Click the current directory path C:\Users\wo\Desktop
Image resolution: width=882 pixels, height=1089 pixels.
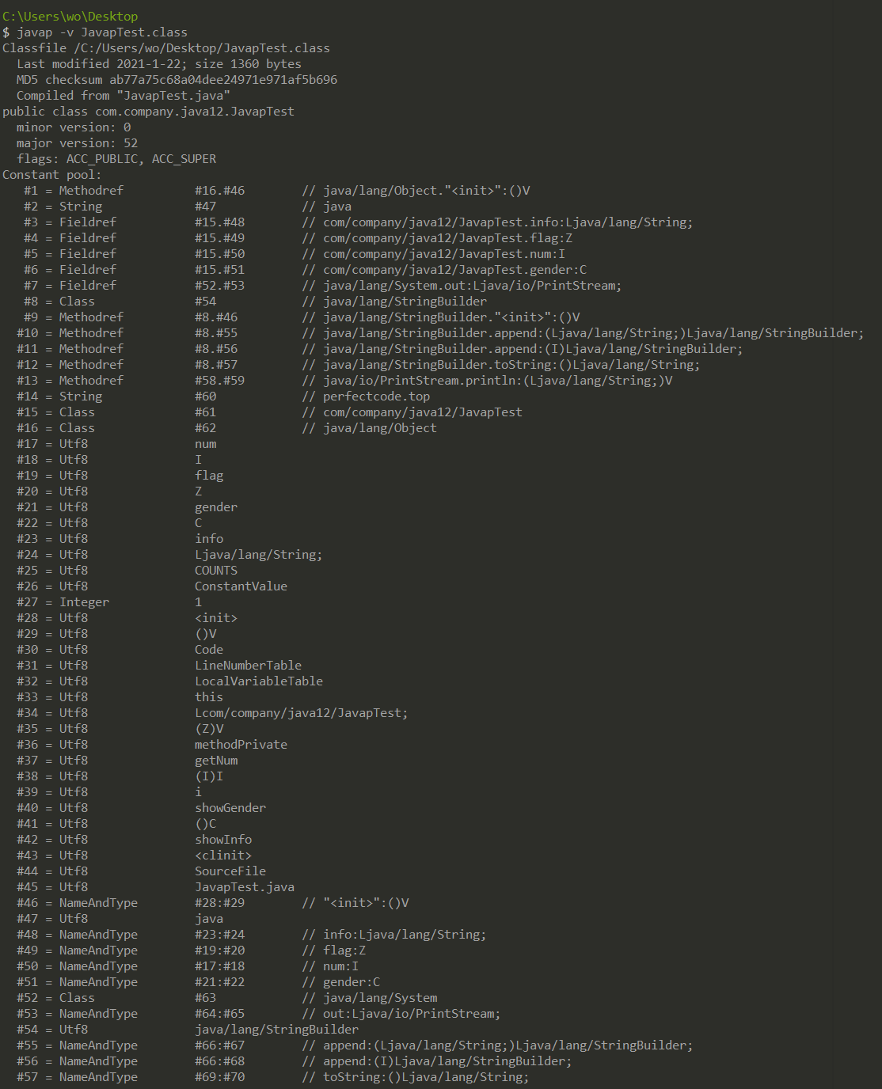pos(70,16)
